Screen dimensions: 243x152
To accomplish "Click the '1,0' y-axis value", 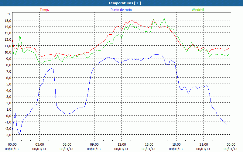I will (x=9, y=109).
